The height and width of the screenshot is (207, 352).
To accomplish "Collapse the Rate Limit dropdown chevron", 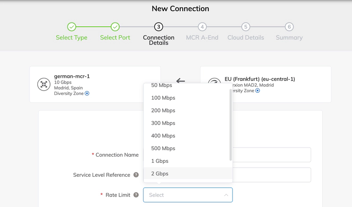I will 226,195.
